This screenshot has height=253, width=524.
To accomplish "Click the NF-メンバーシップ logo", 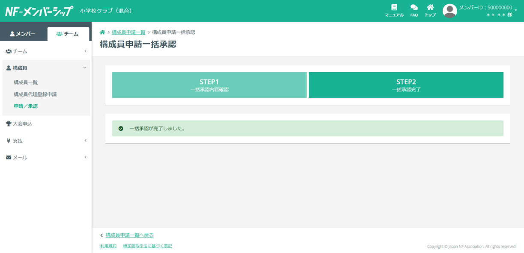I will coord(39,11).
